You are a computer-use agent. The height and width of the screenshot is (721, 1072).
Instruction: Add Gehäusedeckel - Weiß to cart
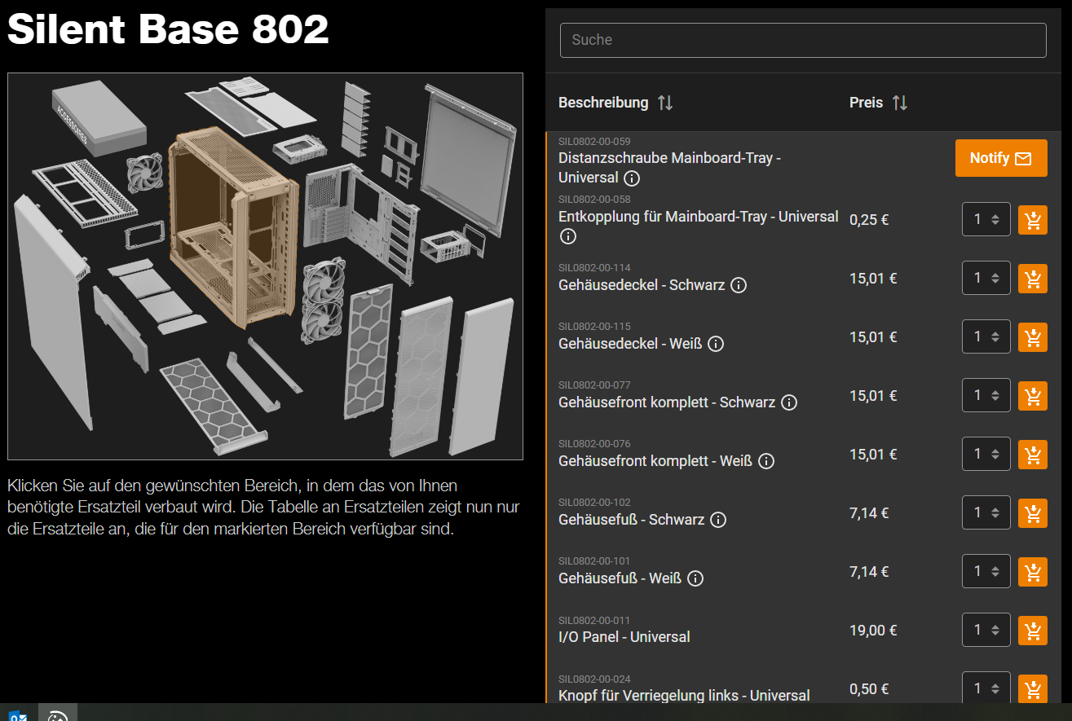click(1033, 337)
